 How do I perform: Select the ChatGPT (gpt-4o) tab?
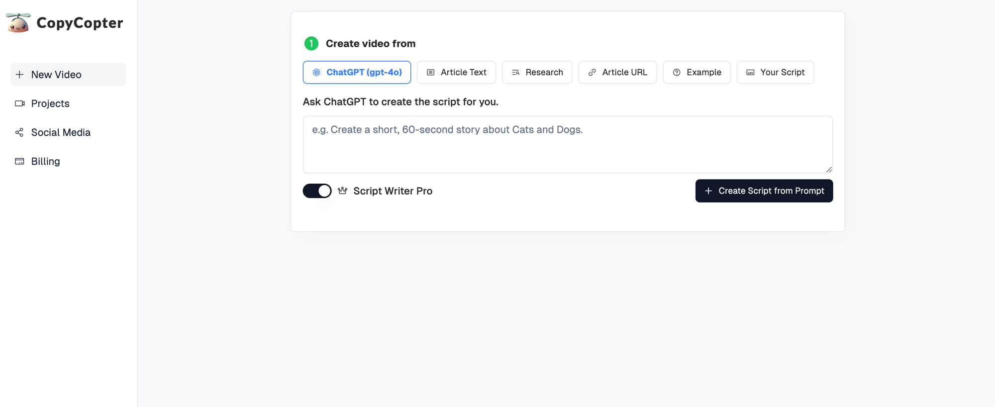(x=357, y=73)
